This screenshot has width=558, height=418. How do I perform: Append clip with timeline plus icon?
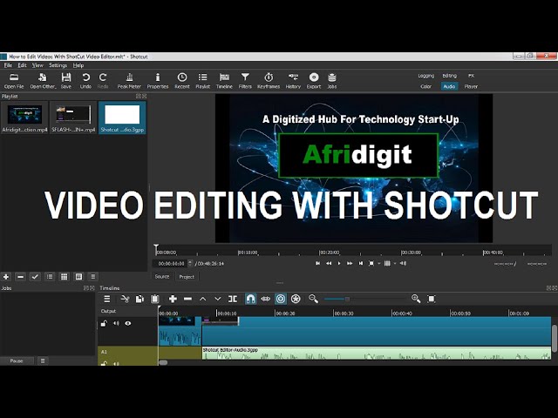(x=173, y=299)
